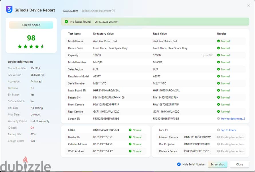Click the question mark help icon

tap(113, 11)
